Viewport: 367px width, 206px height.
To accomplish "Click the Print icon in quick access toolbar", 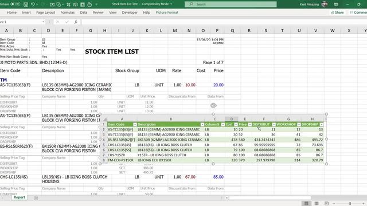I will click(x=89, y=5).
